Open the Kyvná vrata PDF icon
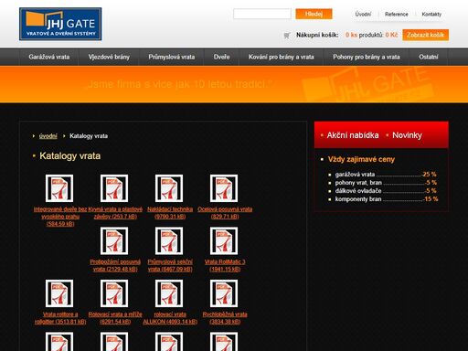Image resolution: width=468 pixels, height=351 pixels. (x=114, y=188)
